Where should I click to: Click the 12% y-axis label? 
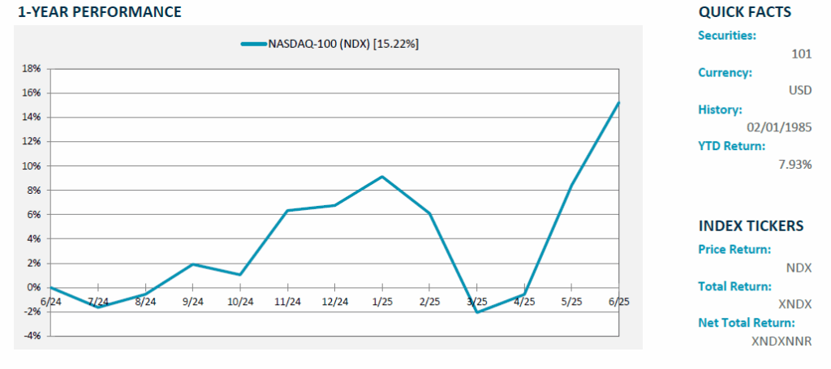pos(31,142)
